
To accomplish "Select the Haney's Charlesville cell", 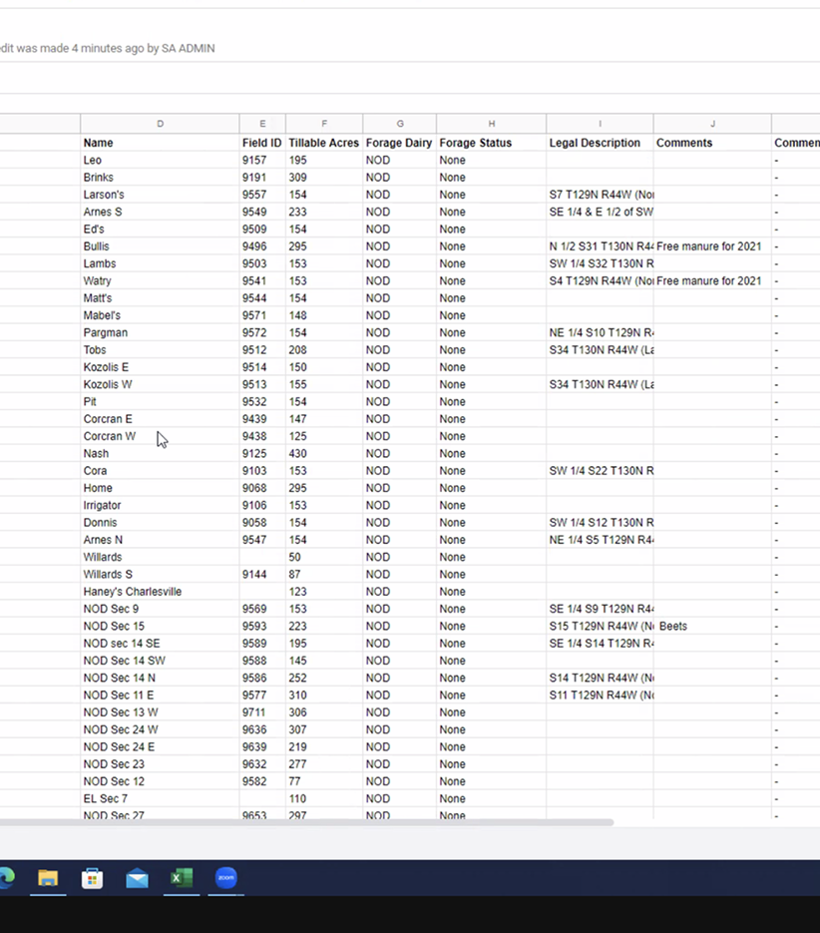I will point(133,592).
